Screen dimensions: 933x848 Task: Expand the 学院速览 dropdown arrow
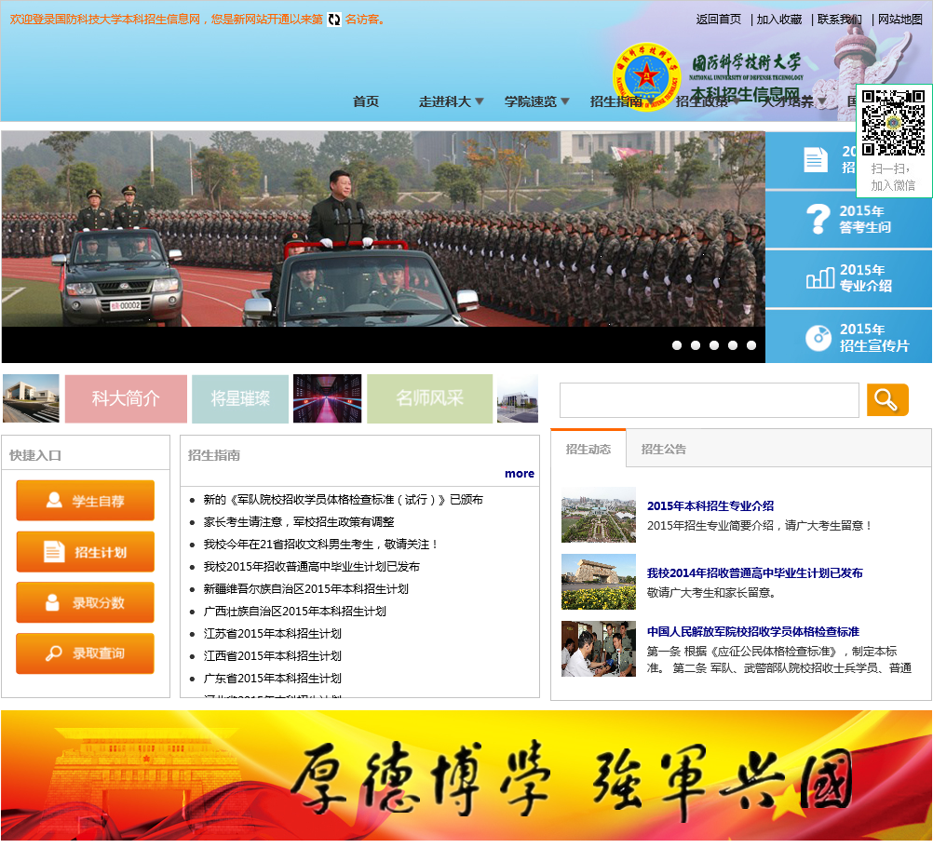tap(565, 101)
